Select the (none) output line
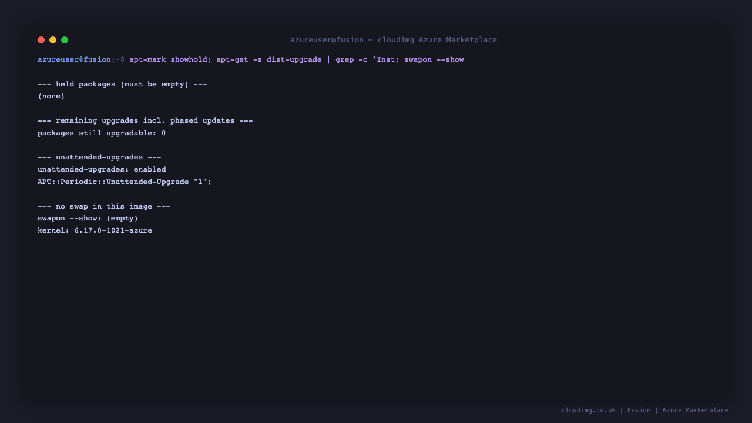The height and width of the screenshot is (423, 752). coord(51,96)
